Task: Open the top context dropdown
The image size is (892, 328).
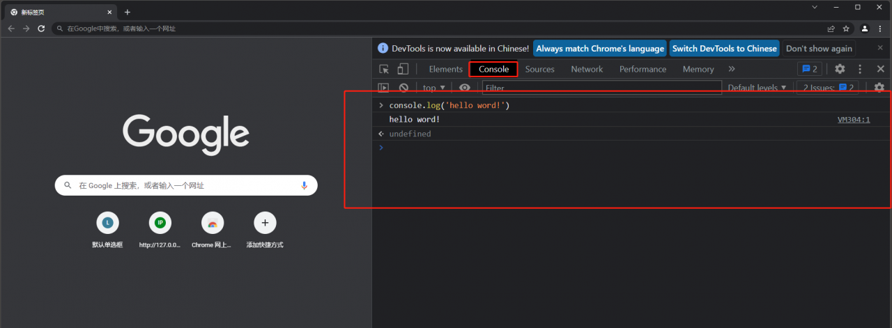Action: click(x=433, y=88)
